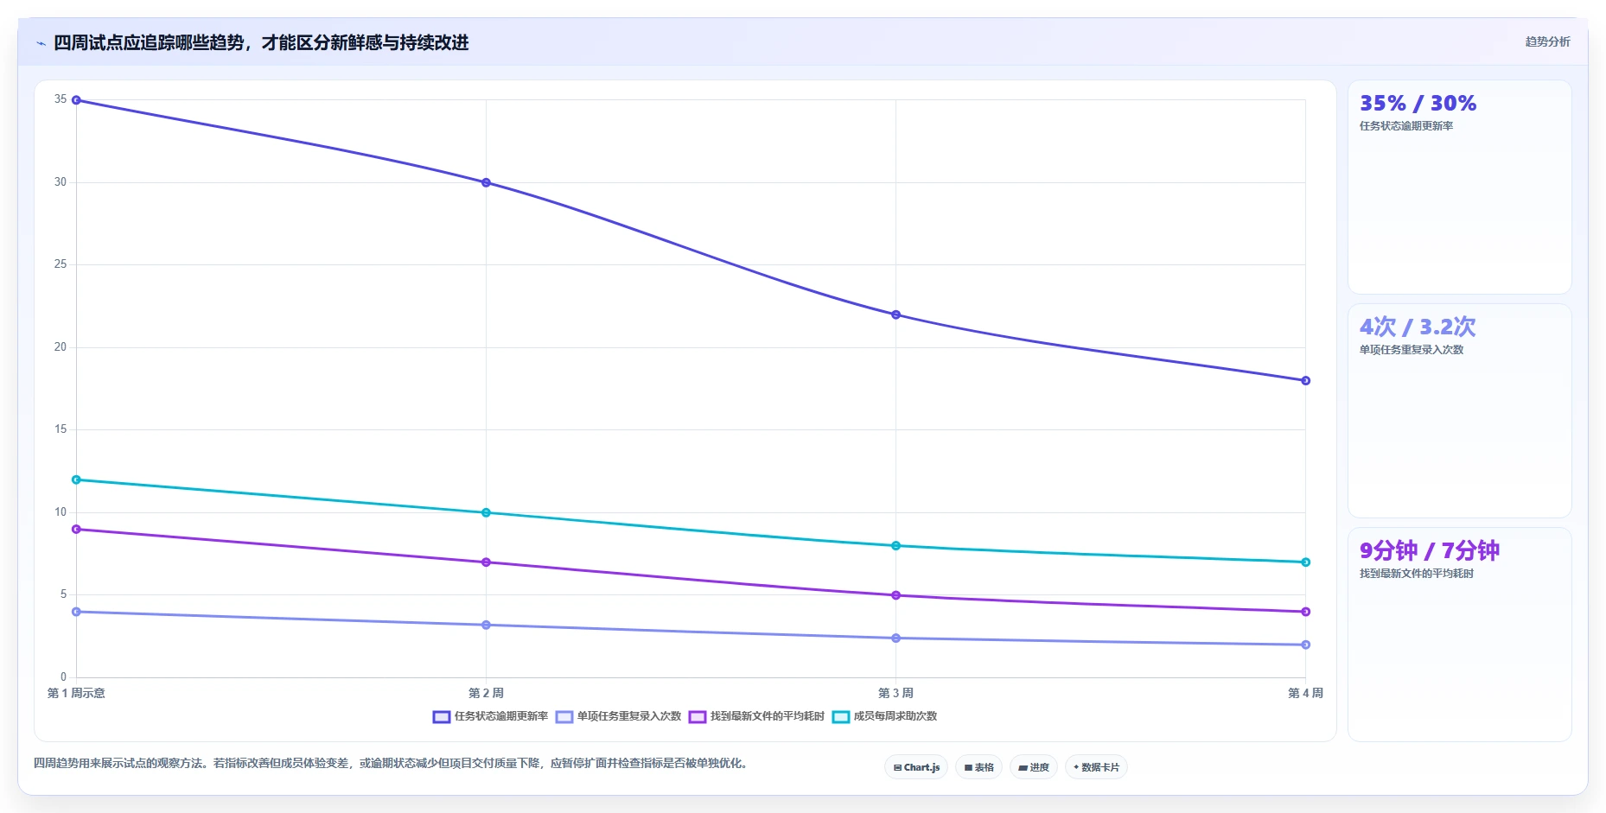The height and width of the screenshot is (813, 1606).
Task: Click week 2 point of 成员每周求助次数 line at 10
Action: (486, 512)
